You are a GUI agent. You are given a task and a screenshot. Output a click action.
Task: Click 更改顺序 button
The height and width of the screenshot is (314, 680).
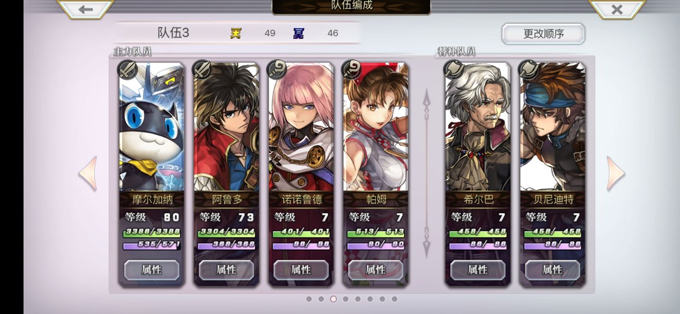(x=543, y=34)
